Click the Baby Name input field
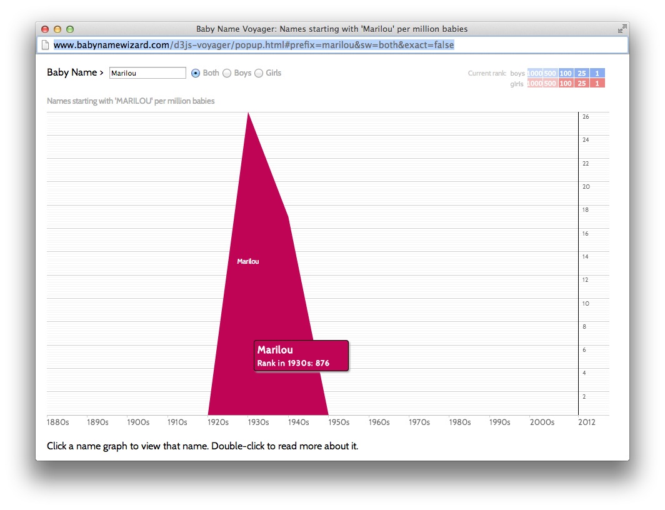Viewport: 665px width, 510px height. 147,73
